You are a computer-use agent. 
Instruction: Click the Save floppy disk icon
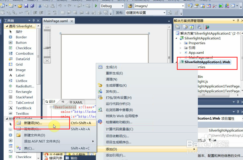26,6
